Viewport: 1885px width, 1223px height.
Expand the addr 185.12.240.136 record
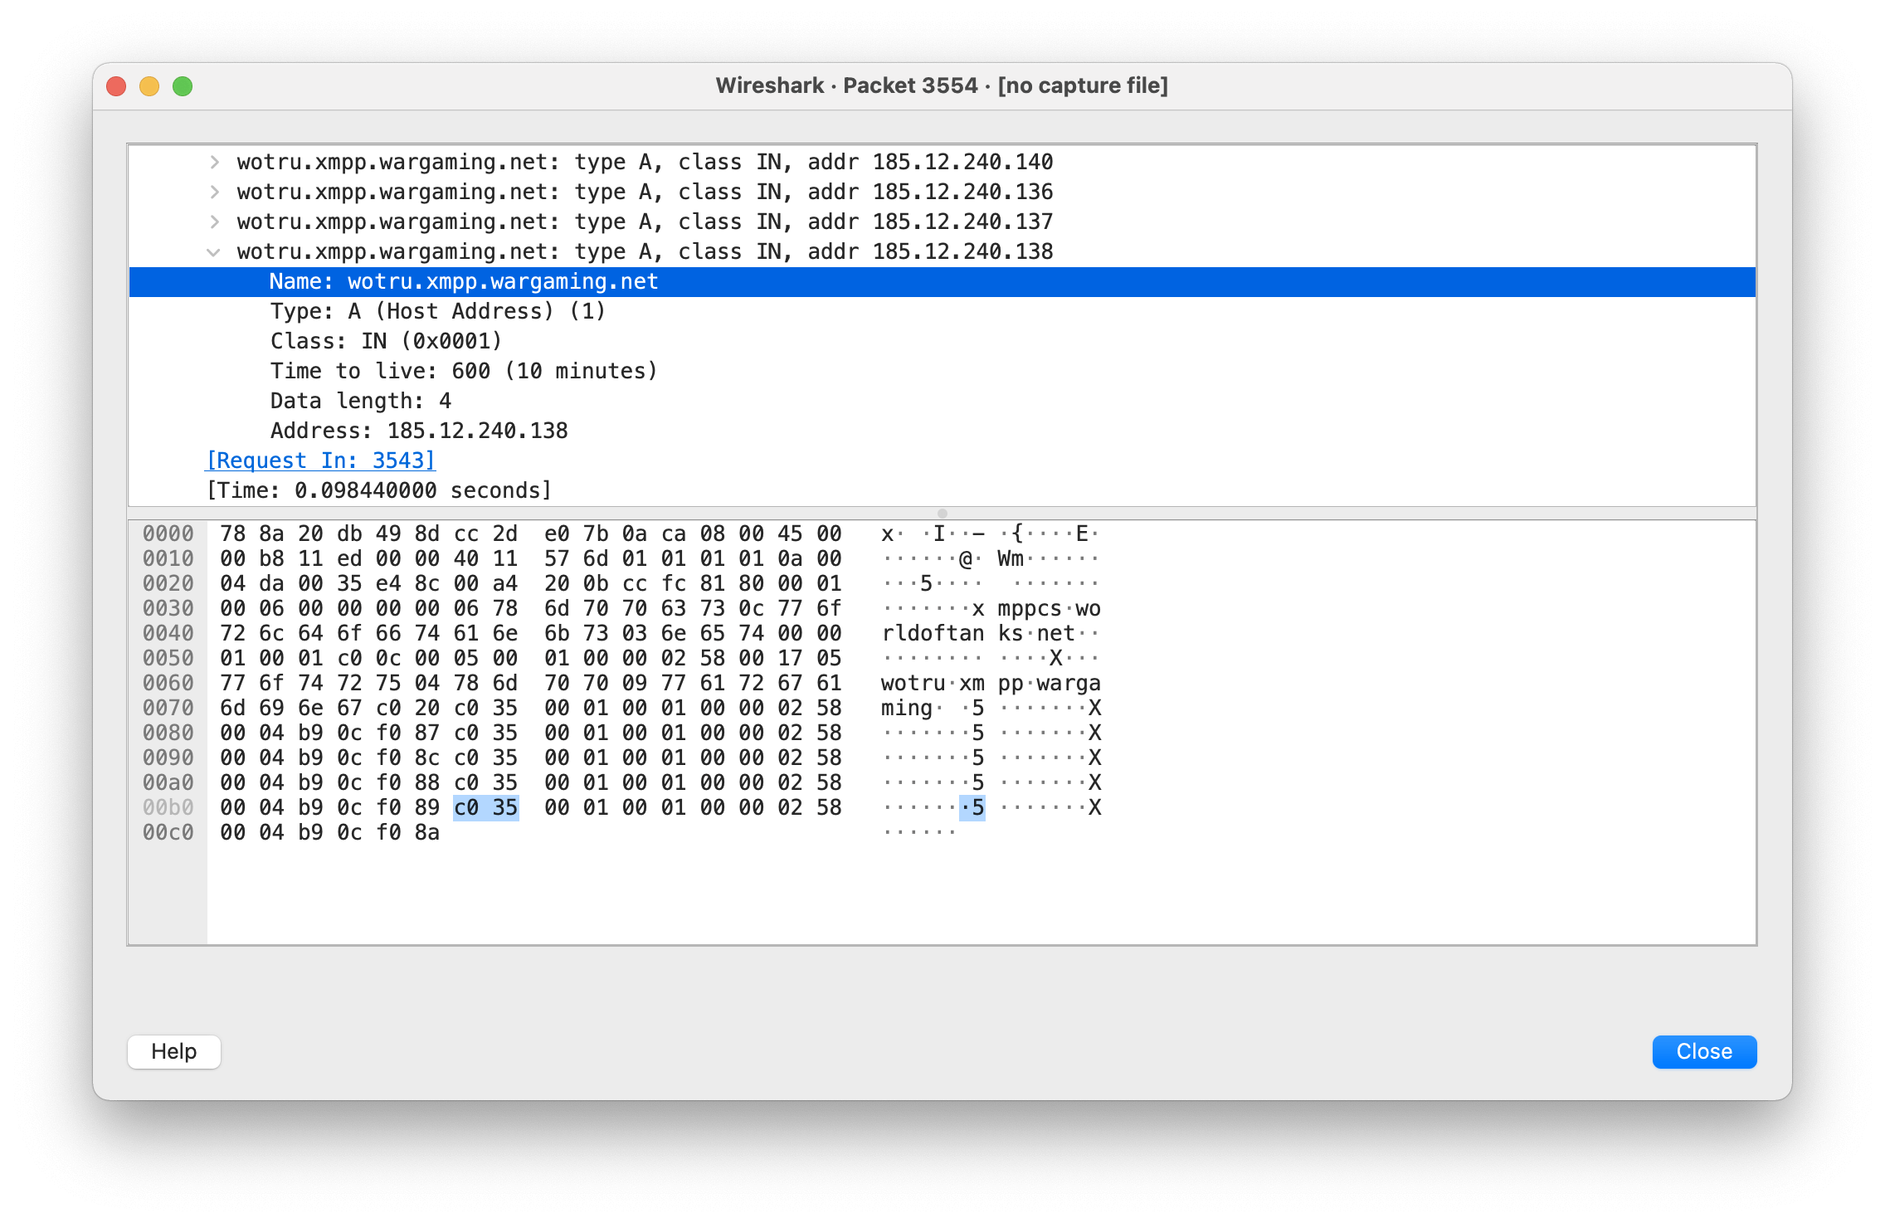[215, 192]
